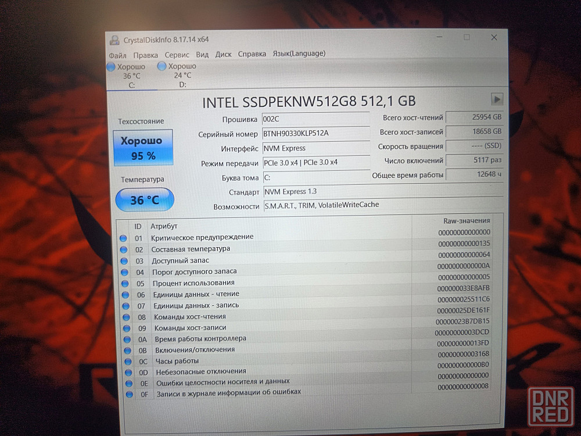The height and width of the screenshot is (436, 581).
Task: Click status dot for row 02 Составная температура
Action: pyautogui.click(x=124, y=249)
